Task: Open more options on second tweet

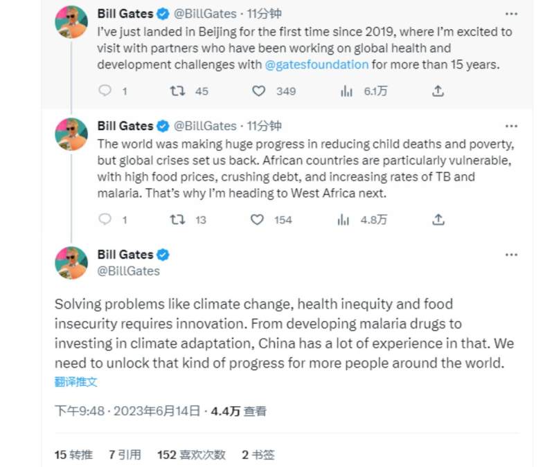Action: (511, 127)
